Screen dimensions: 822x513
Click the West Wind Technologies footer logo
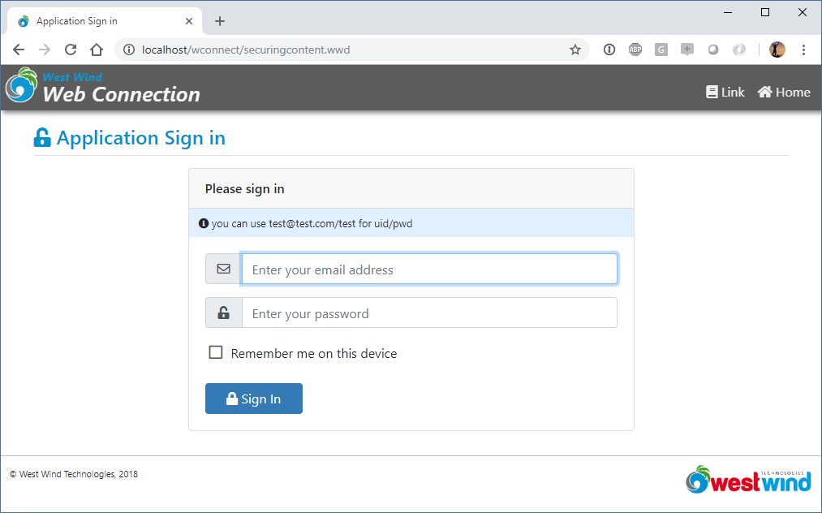[749, 480]
